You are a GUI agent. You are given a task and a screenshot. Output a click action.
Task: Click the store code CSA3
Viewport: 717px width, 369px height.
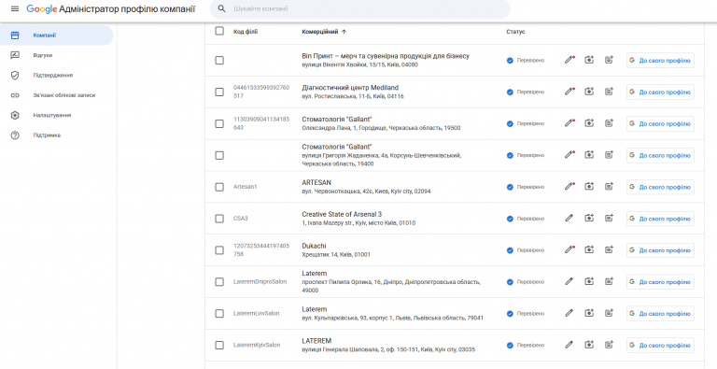(x=241, y=219)
